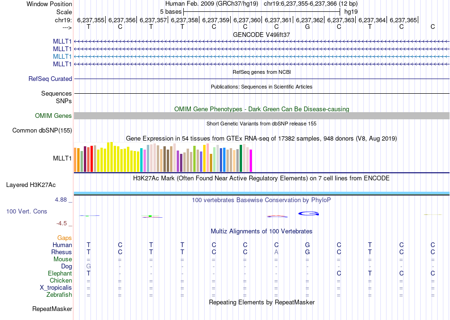Click 'Repeating Elements by RepeatMasker' title
The image size is (450, 320).
(x=262, y=302)
